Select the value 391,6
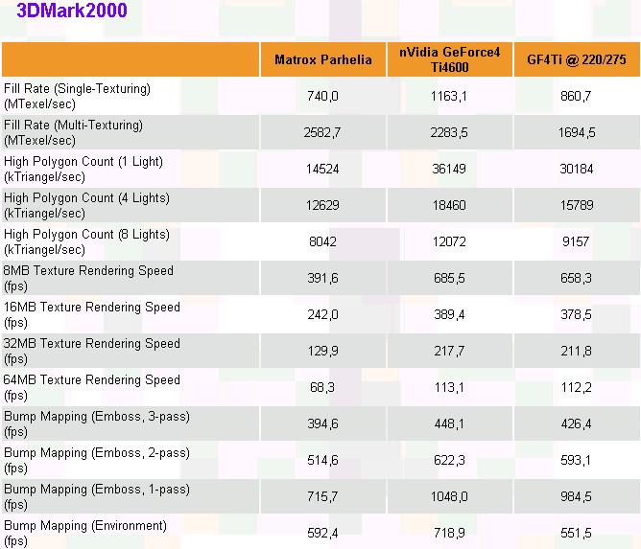Viewport: 641px width, 549px height. [x=322, y=278]
